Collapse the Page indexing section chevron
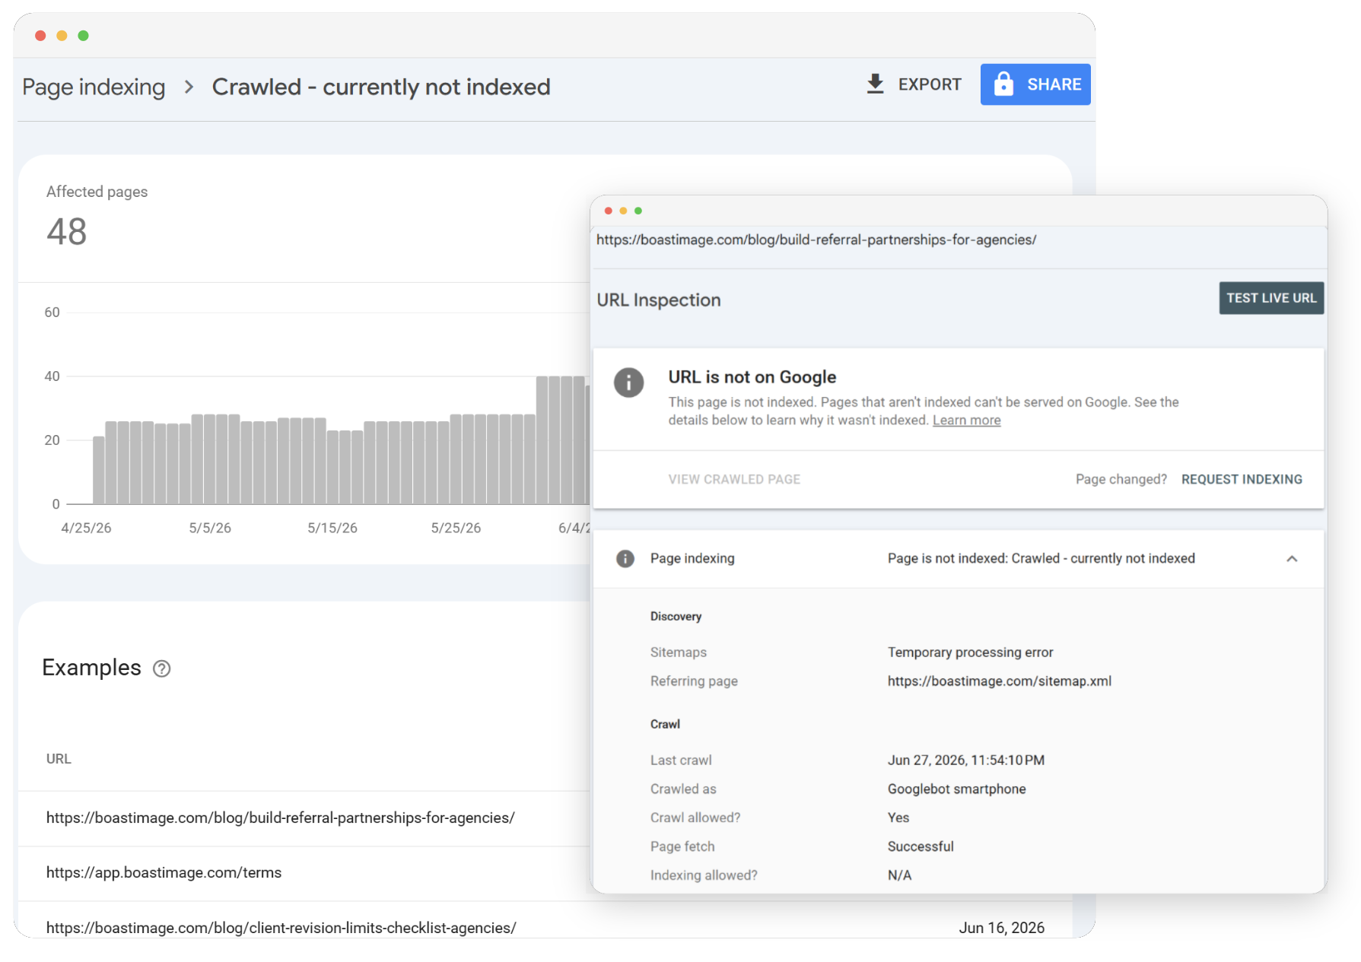Screen dimensions: 1361x962 (1292, 559)
